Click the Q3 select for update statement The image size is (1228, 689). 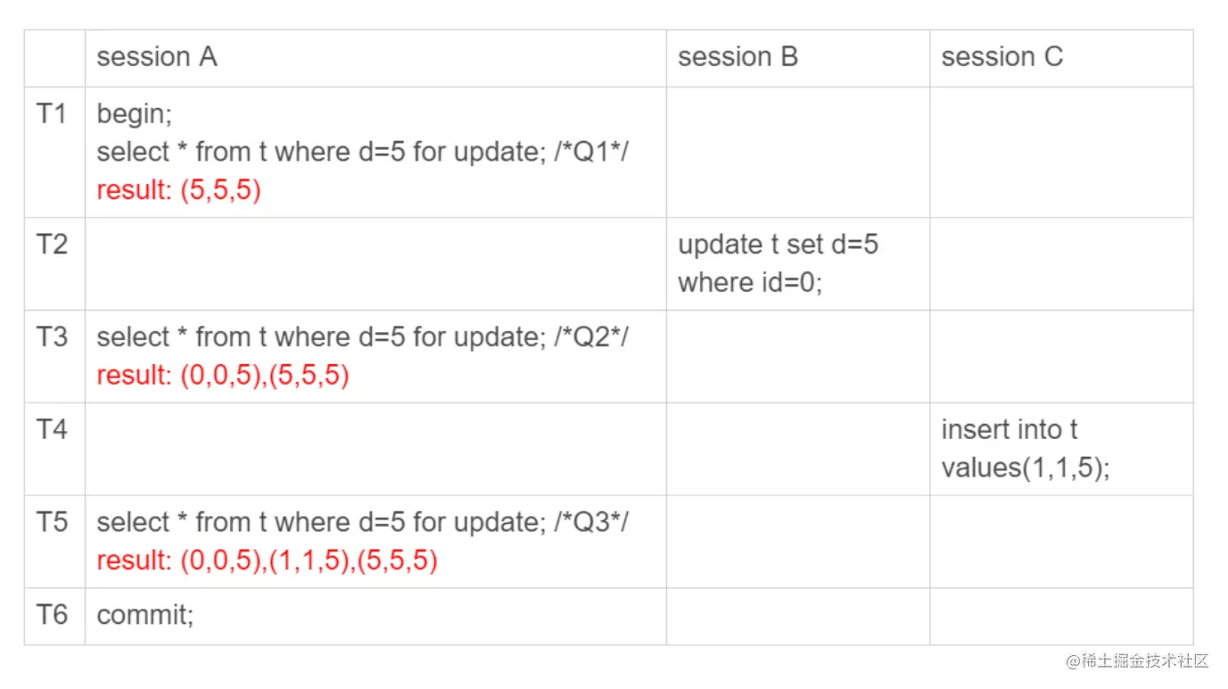click(x=362, y=523)
